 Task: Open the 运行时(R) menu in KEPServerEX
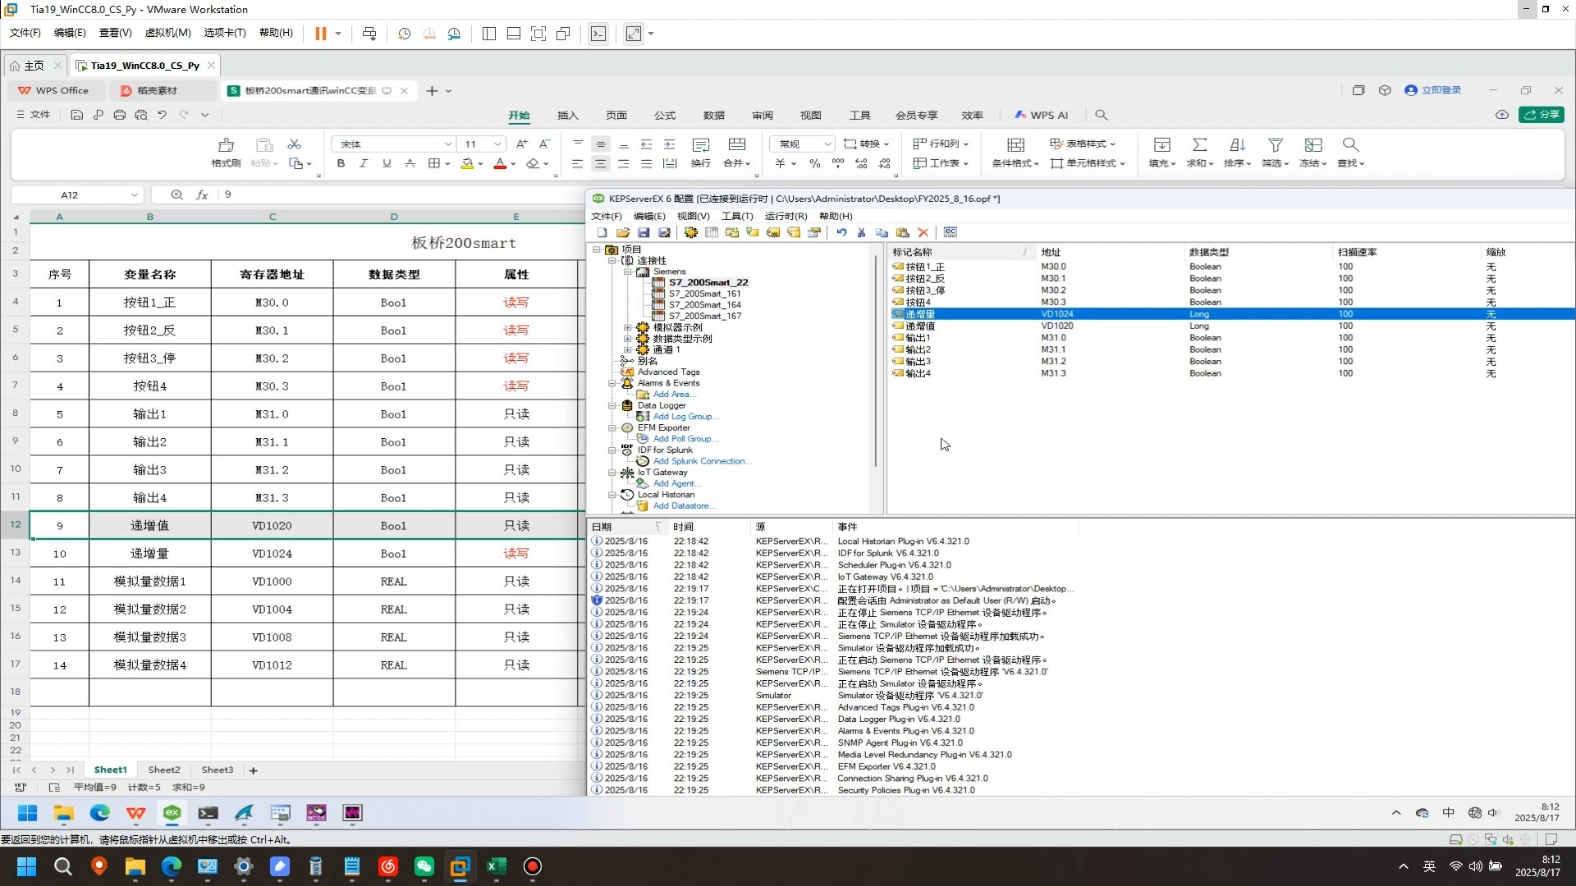pos(786,217)
